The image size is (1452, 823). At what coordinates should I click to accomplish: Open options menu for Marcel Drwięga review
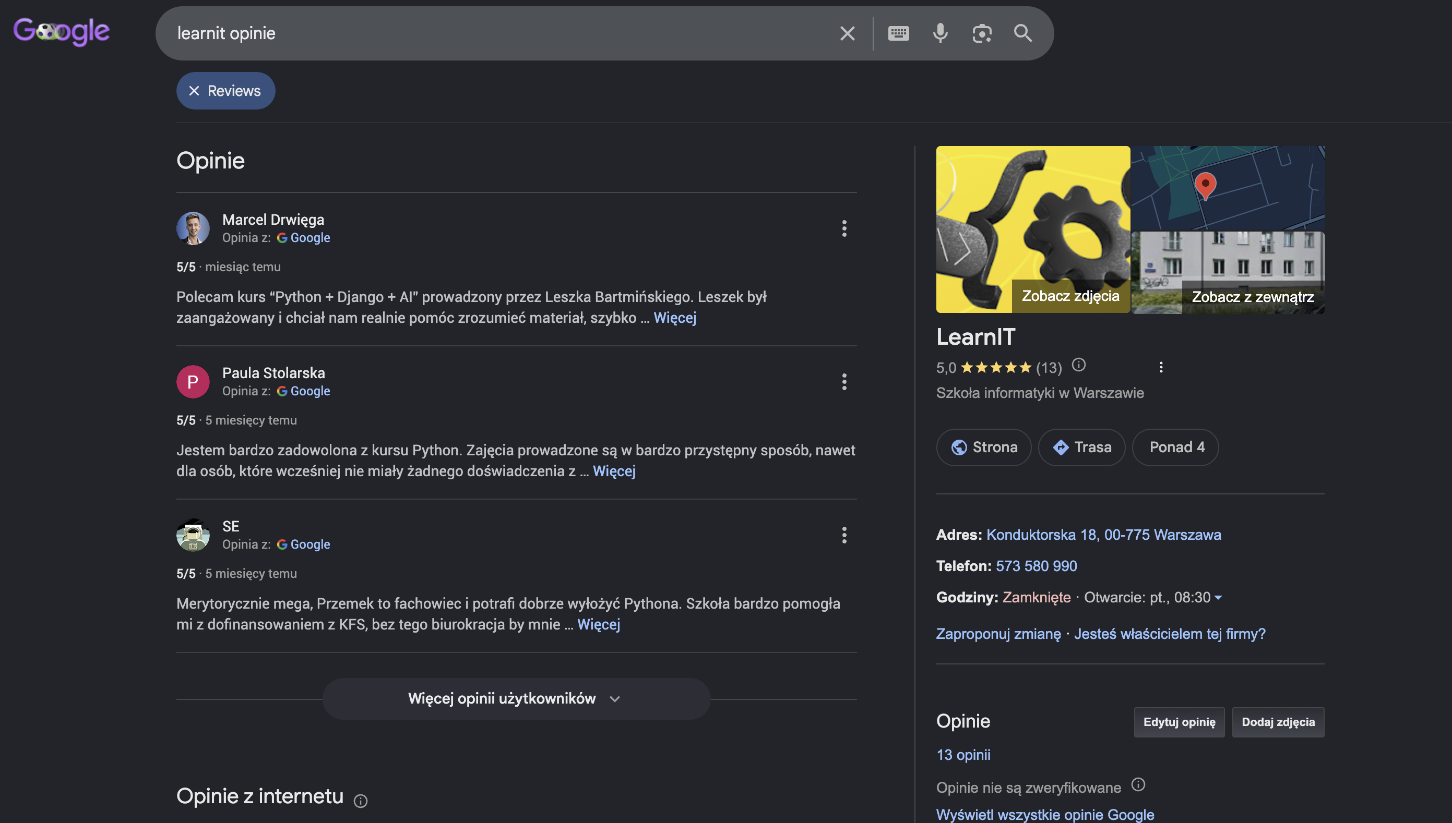tap(844, 228)
